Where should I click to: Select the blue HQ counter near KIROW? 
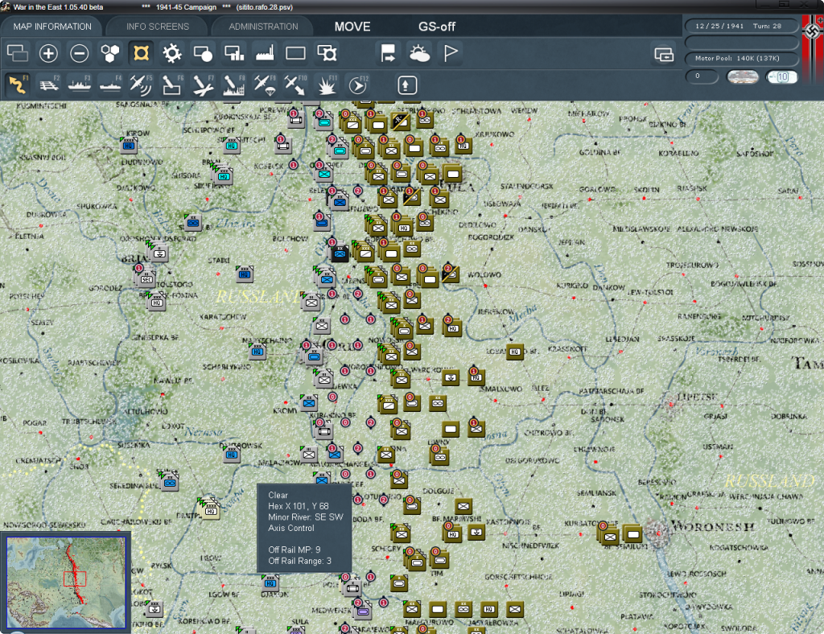129,145
